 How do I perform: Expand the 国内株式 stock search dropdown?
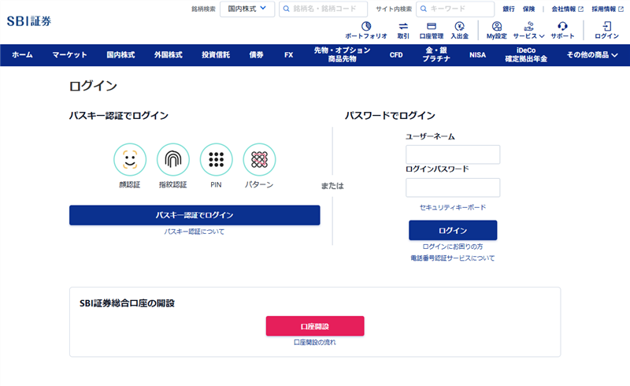247,9
